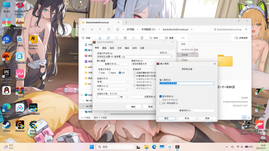Screen dimensions: 269x151
Task: Open the biubiu accelerator desktop icon
Action: click(33, 109)
